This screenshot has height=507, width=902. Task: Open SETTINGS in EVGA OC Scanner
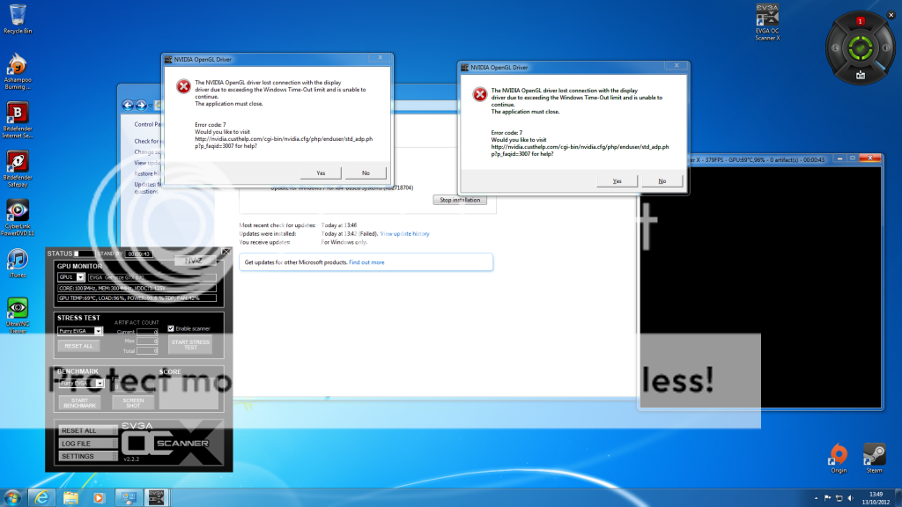[88, 457]
